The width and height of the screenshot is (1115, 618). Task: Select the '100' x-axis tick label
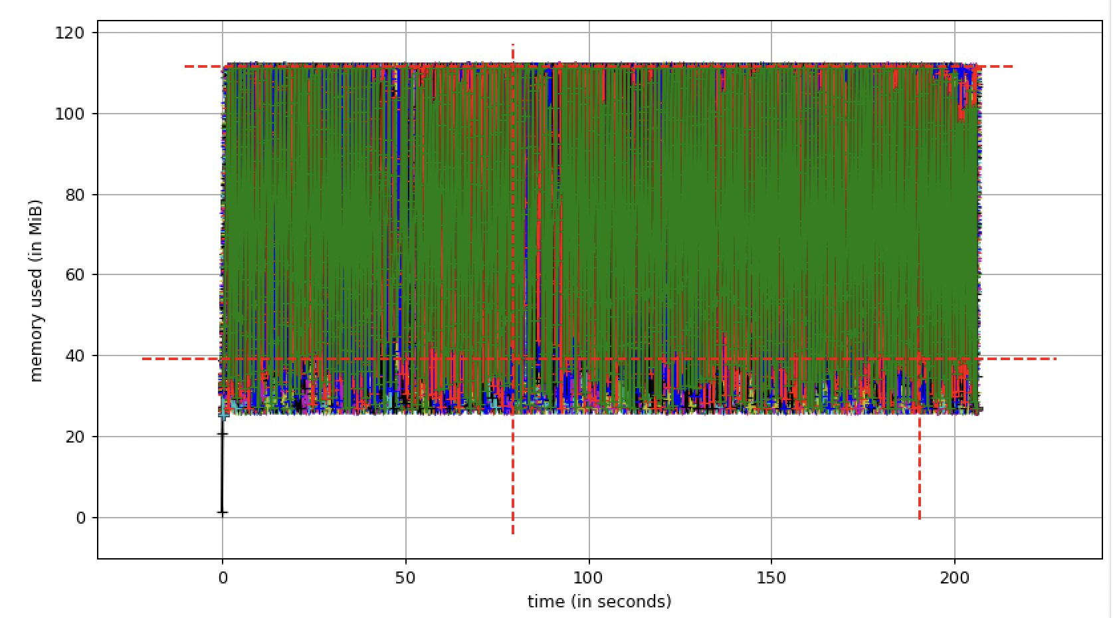tap(589, 578)
